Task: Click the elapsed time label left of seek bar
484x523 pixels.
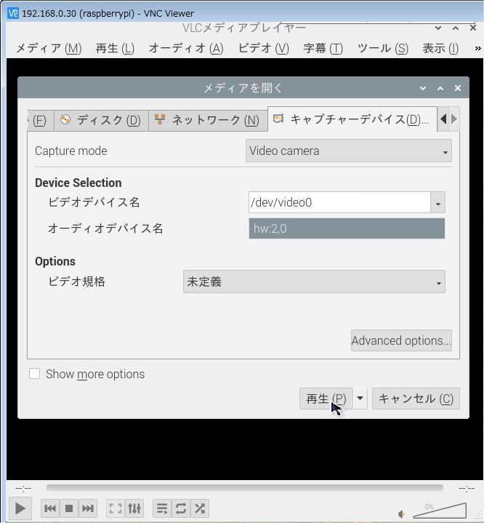Action: (x=23, y=489)
